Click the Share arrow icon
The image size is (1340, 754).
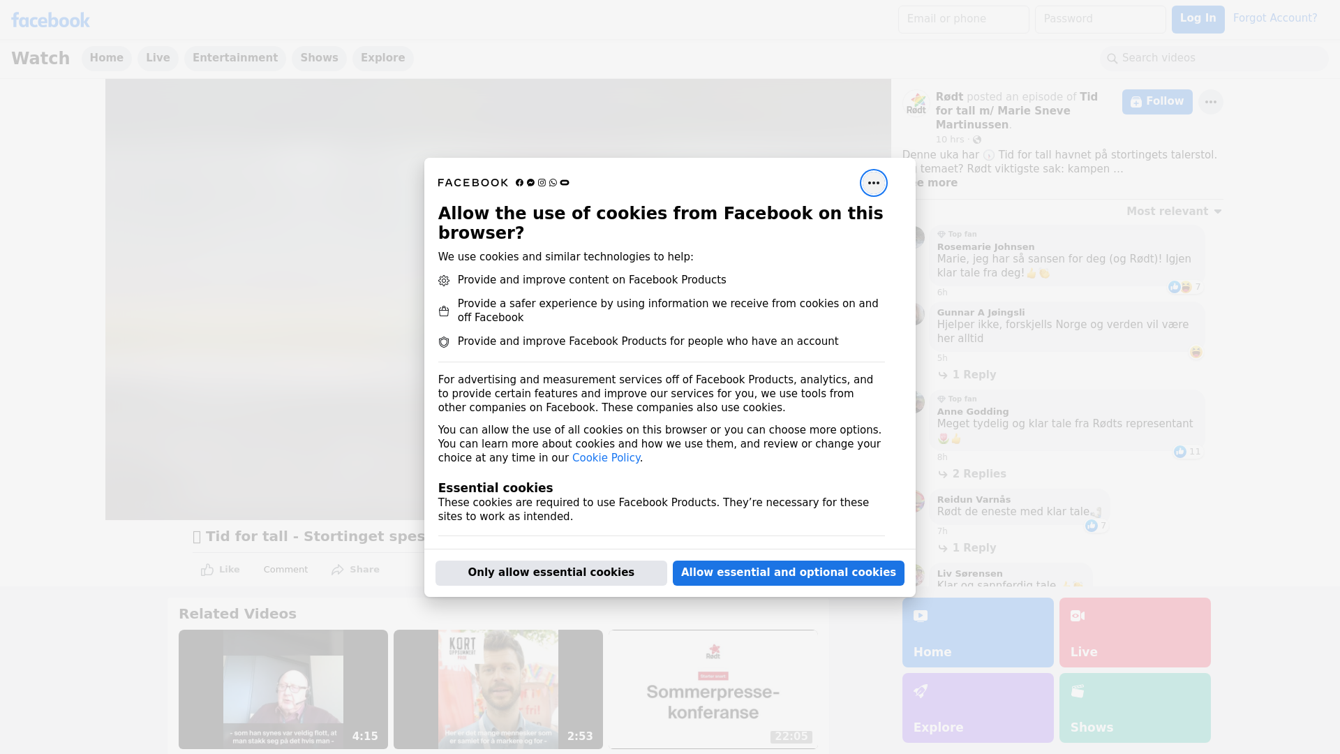click(338, 570)
